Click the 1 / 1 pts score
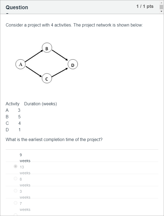Viewport: 164px width, 216px height. [145, 6]
